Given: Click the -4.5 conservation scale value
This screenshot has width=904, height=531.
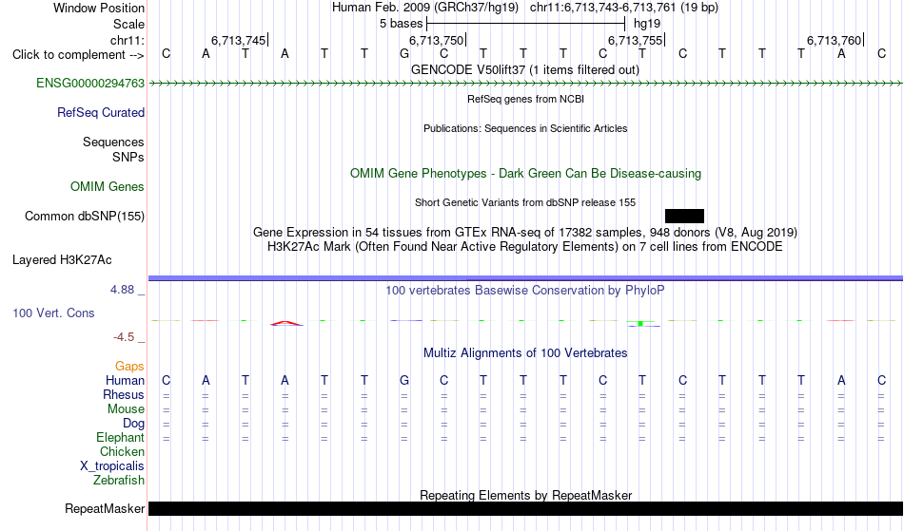Looking at the screenshot, I should pos(124,337).
